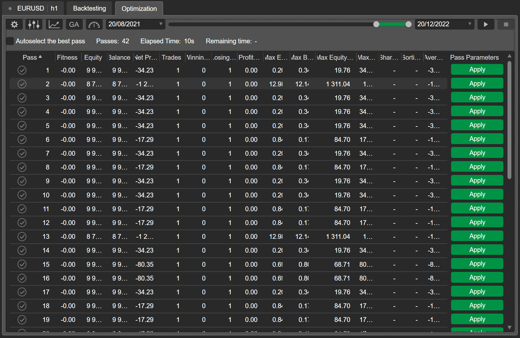The width and height of the screenshot is (520, 338).
Task: Click the scrollbar up arrow
Action: click(509, 56)
